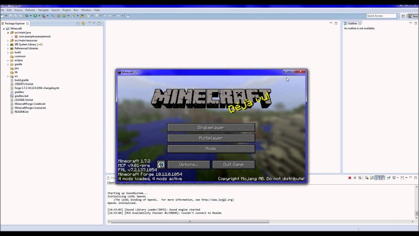Click Open Console icon in console toolbar
The image size is (419, 236).
402,178
